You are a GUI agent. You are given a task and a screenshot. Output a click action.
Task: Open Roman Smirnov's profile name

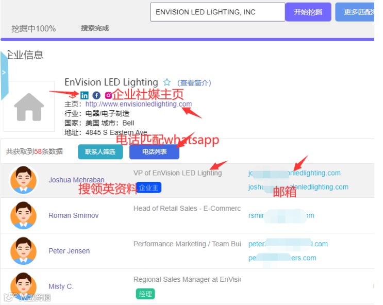point(74,215)
